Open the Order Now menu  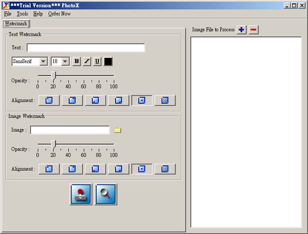coord(59,14)
